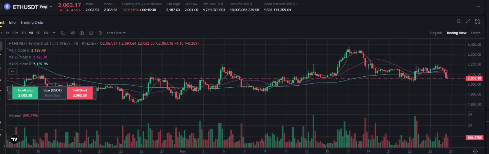
Task: Click the 24h Vol(ETH) value 4,719,373.554
Action: pos(214,10)
